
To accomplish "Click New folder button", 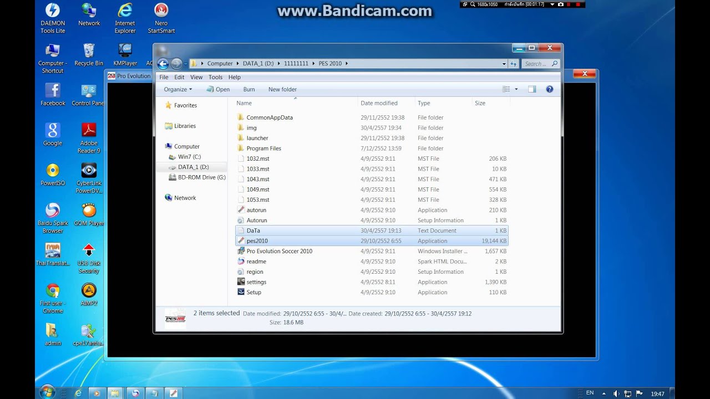I will [x=282, y=89].
